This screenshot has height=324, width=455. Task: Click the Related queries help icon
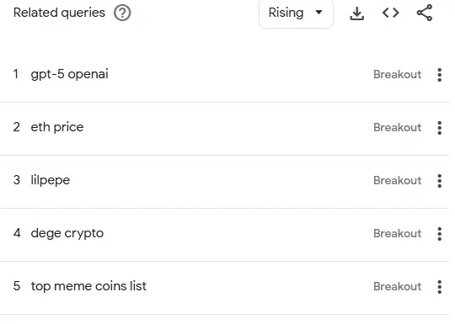tap(122, 13)
